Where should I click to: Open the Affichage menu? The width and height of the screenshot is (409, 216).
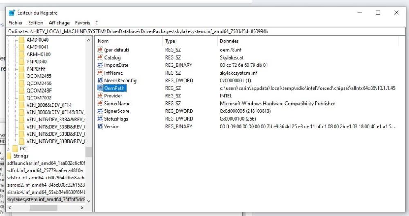point(59,23)
